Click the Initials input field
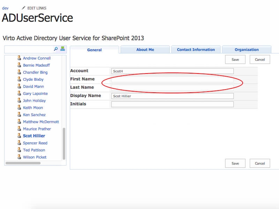Screen dimensions: 279x209 click(x=172, y=104)
